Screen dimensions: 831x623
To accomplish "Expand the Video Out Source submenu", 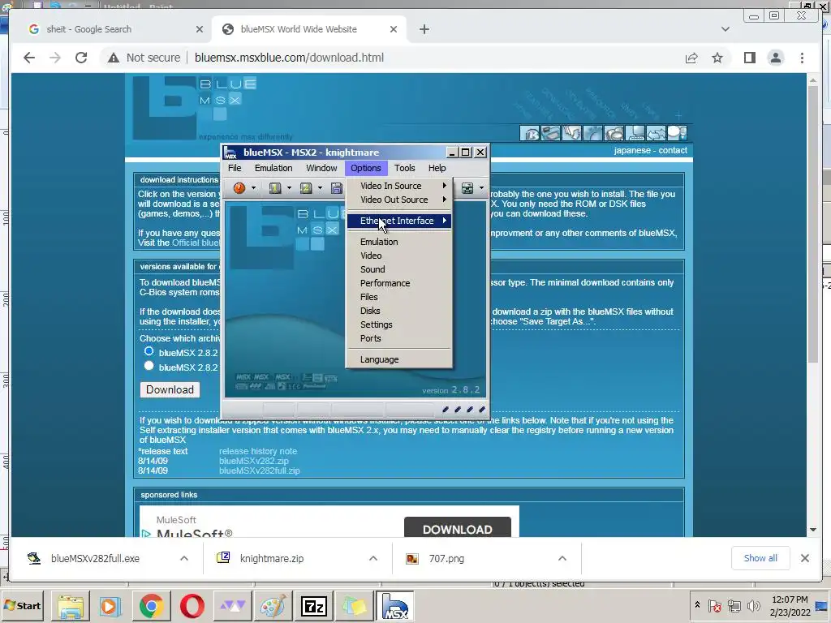I will [399, 200].
